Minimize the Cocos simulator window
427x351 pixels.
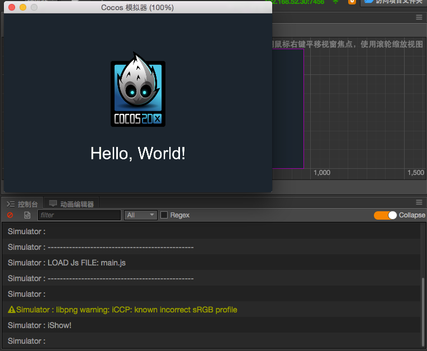click(23, 7)
